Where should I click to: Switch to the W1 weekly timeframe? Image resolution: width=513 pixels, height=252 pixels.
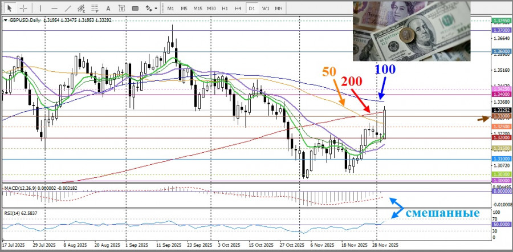(266, 9)
